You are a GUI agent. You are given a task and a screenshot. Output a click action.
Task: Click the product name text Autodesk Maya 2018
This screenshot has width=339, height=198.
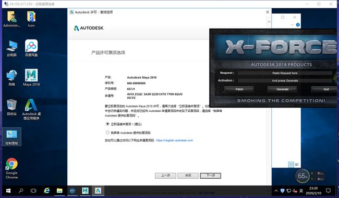point(142,77)
